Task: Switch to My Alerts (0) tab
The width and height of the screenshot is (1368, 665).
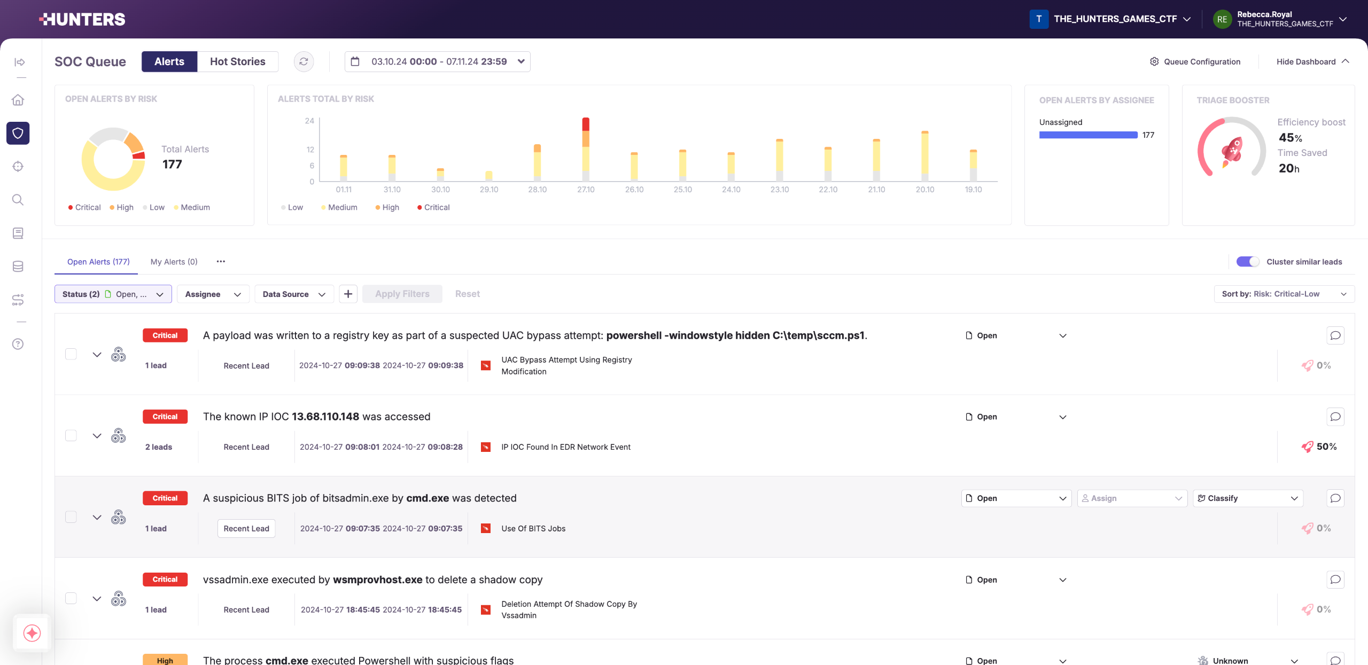Action: (x=174, y=262)
